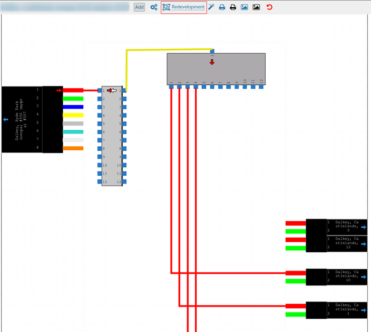Click the red undo arrow icon
This screenshot has width=371, height=332.
270,7
